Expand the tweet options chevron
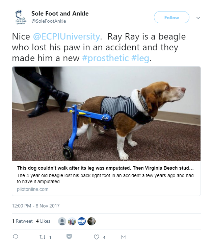The image size is (212, 247). (x=198, y=18)
